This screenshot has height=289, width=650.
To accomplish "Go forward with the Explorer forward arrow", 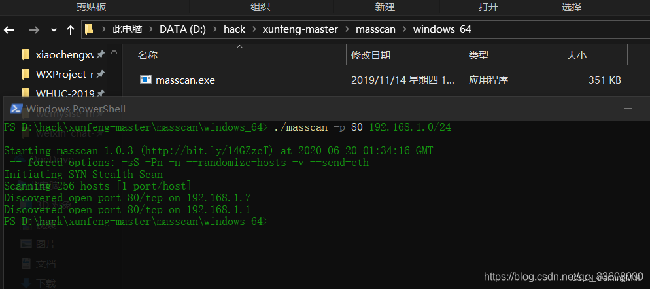I will click(34, 30).
